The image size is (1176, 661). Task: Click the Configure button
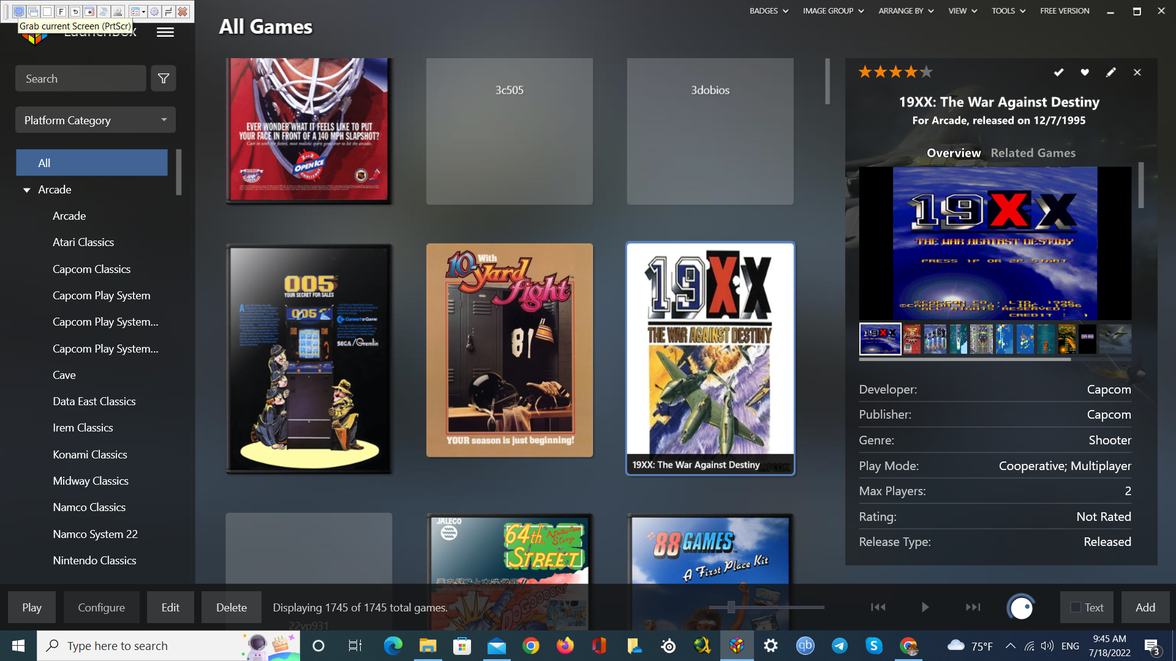101,608
